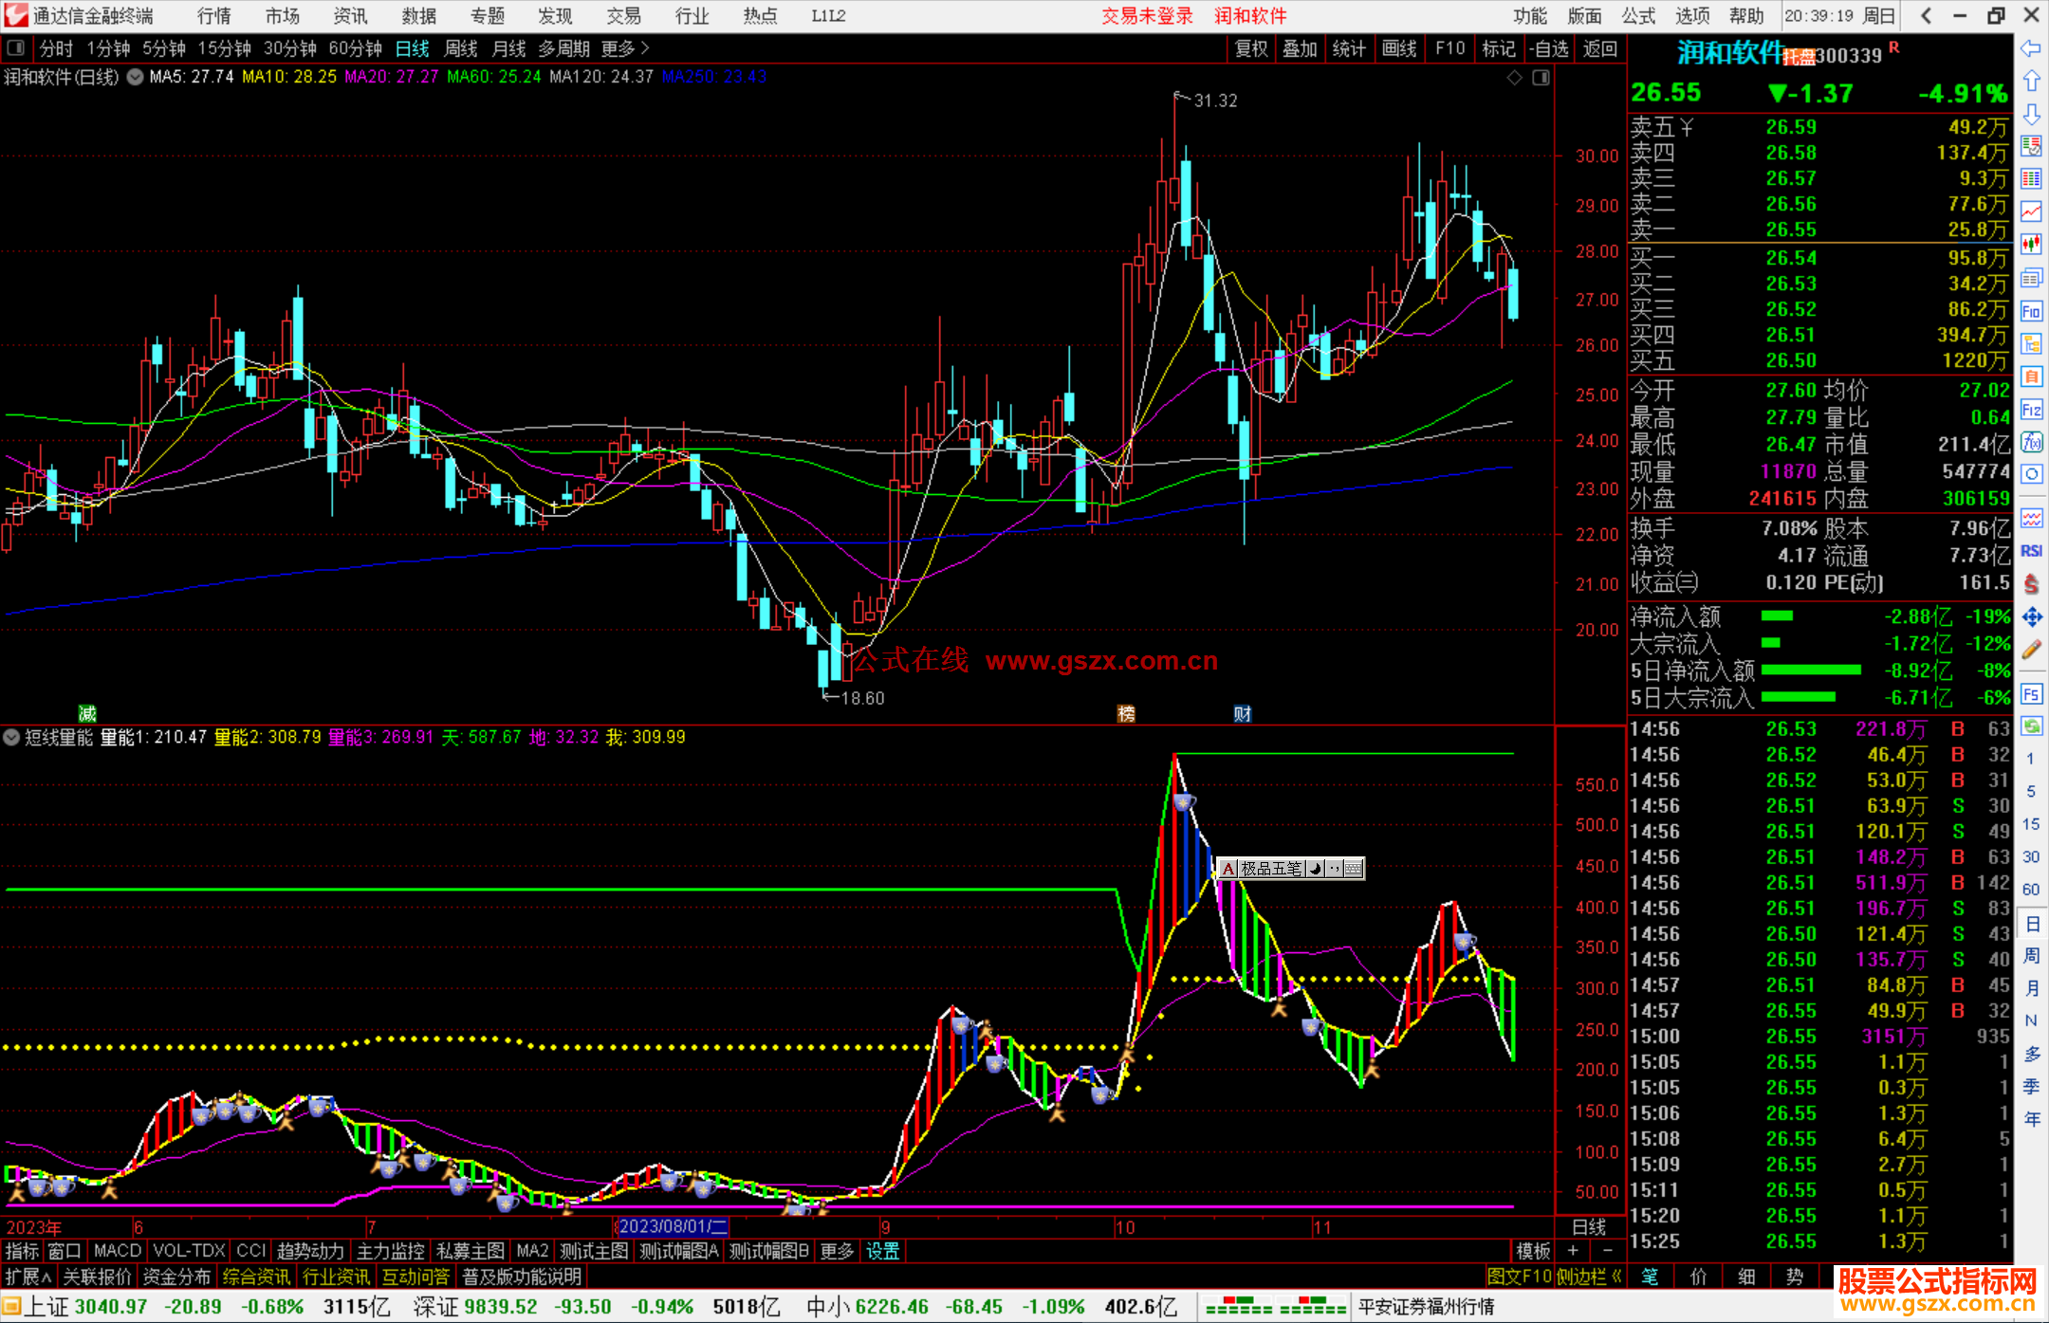Switch to the 周线 period tab
The image size is (2049, 1323).
[461, 48]
